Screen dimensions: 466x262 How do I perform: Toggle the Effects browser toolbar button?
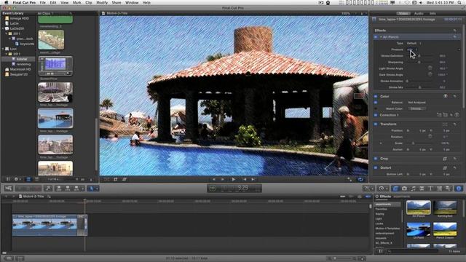(395, 188)
